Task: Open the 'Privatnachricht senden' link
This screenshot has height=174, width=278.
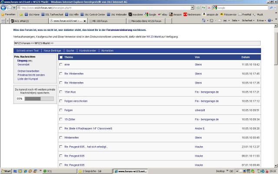Action: point(31,75)
